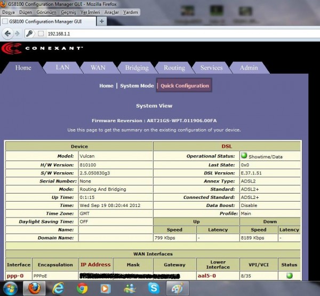
Task: Click the Showtime/Data status text
Action: (x=266, y=157)
